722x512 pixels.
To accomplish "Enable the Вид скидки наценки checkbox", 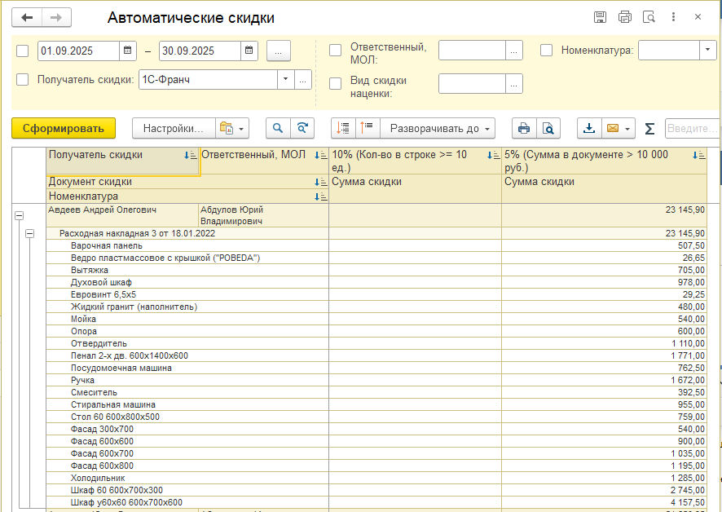I will click(x=336, y=83).
